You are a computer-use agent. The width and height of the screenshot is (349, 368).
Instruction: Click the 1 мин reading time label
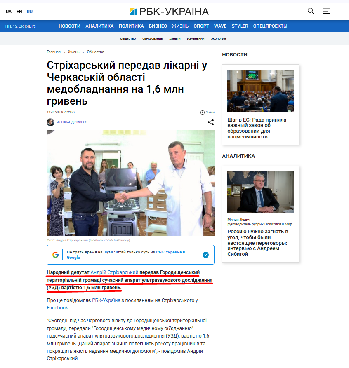(x=210, y=112)
